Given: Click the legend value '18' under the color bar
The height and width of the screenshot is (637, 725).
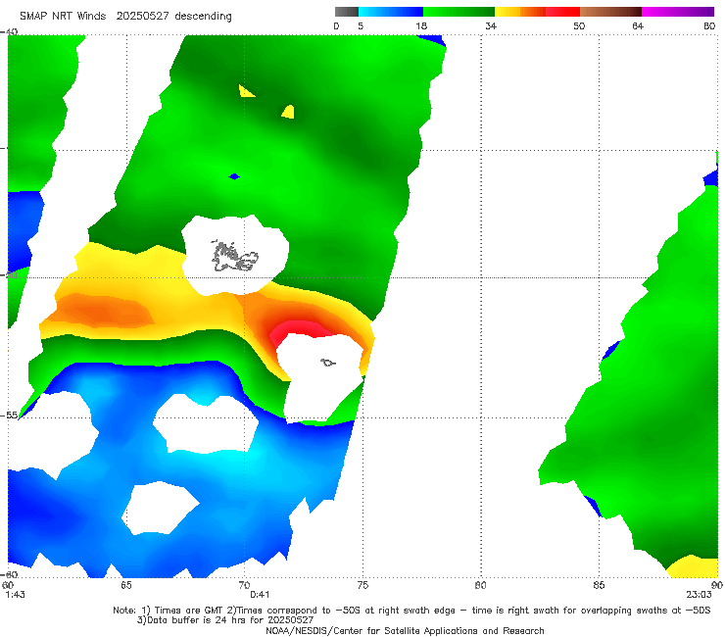Looking at the screenshot, I should (421, 26).
